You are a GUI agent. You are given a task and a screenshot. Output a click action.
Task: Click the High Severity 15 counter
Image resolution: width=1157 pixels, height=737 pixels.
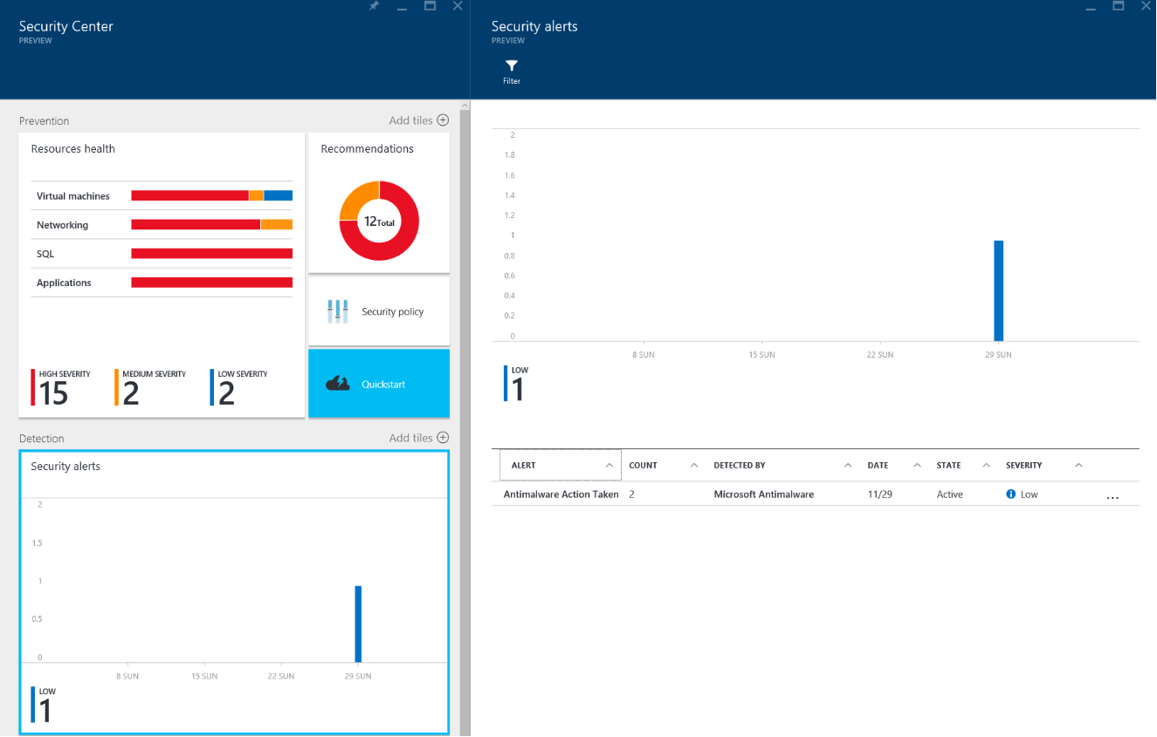point(61,388)
